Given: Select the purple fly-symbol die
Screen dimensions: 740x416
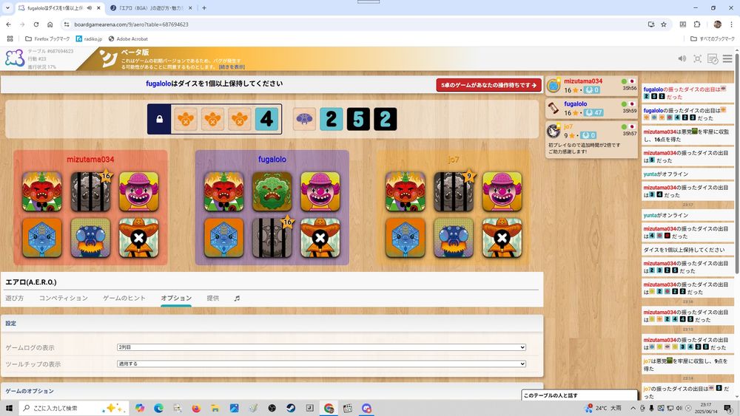Looking at the screenshot, I should click(304, 119).
